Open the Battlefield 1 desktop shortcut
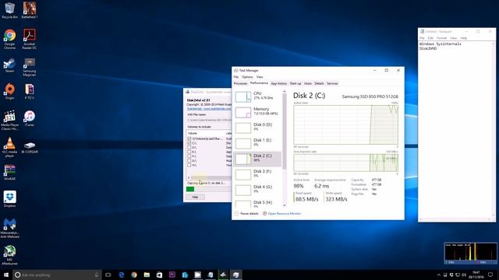 [x=30, y=10]
